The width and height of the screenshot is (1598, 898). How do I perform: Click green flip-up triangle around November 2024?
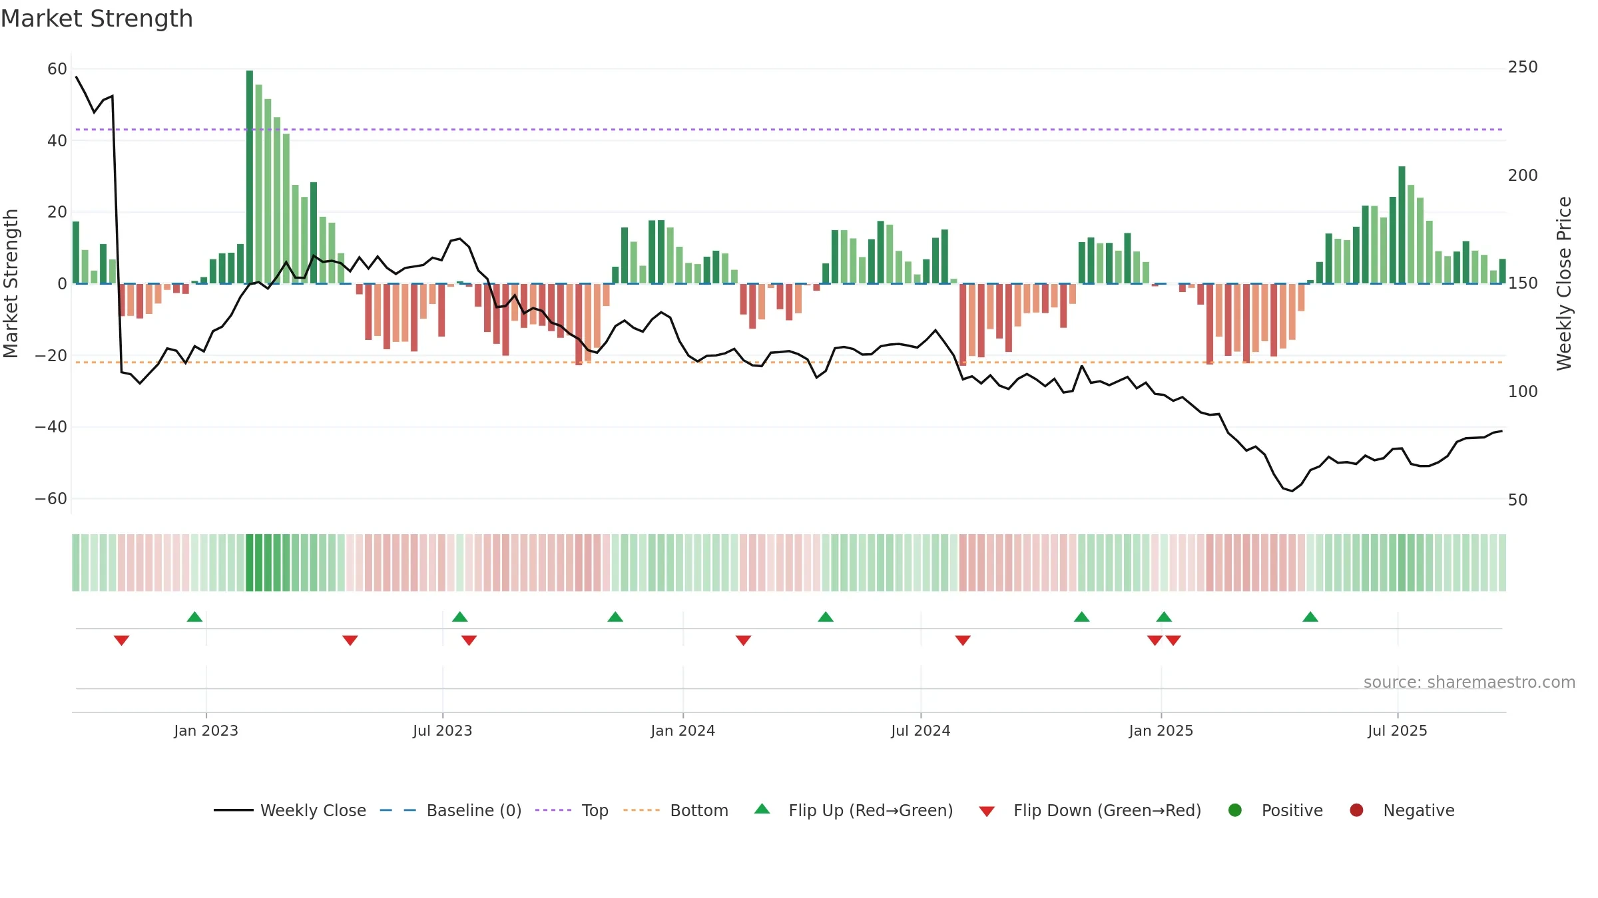[x=1081, y=617]
